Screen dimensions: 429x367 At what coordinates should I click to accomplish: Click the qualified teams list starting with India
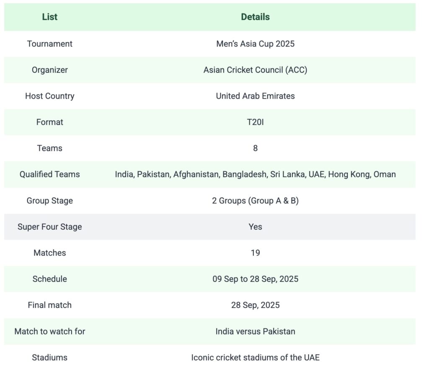pyautogui.click(x=255, y=174)
